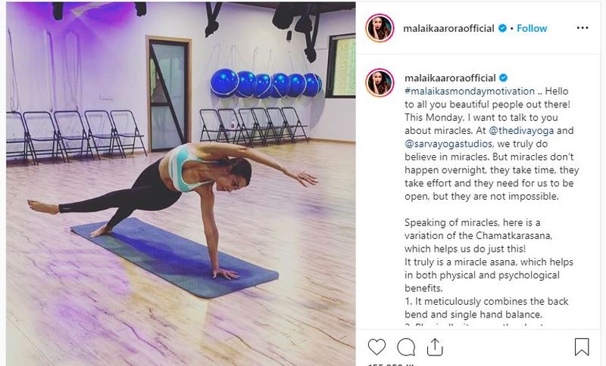Viewport: 606px width, 366px height.
Task: Click verified badge next to header username
Action: coord(502,28)
